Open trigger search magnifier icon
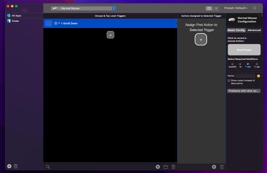The width and height of the screenshot is (267, 173). [48, 167]
